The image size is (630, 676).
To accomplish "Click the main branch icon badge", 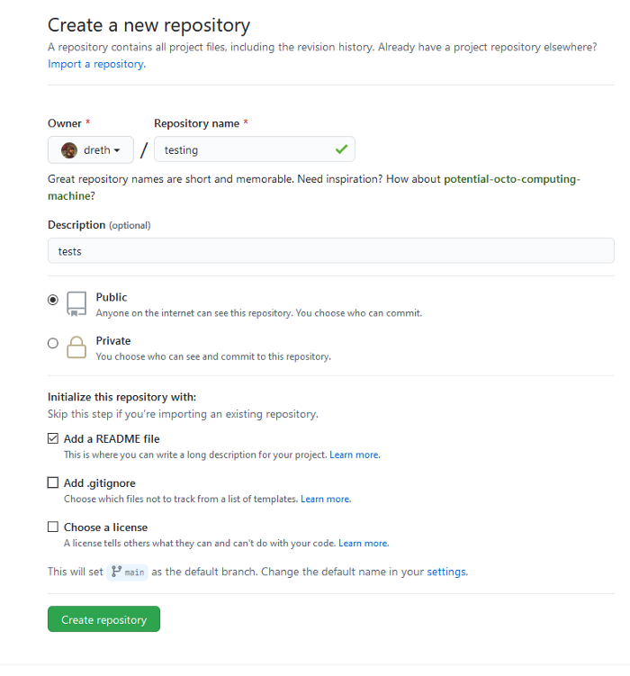I will [x=127, y=572].
